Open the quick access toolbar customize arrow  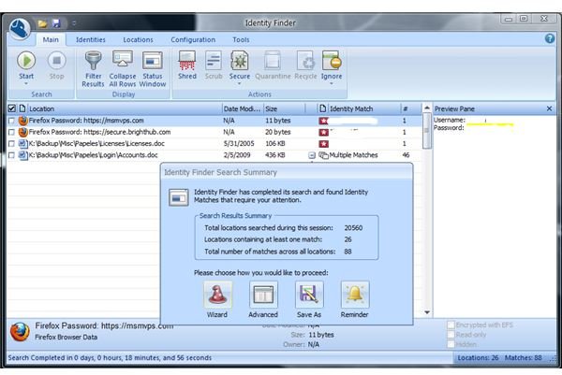pyautogui.click(x=74, y=23)
